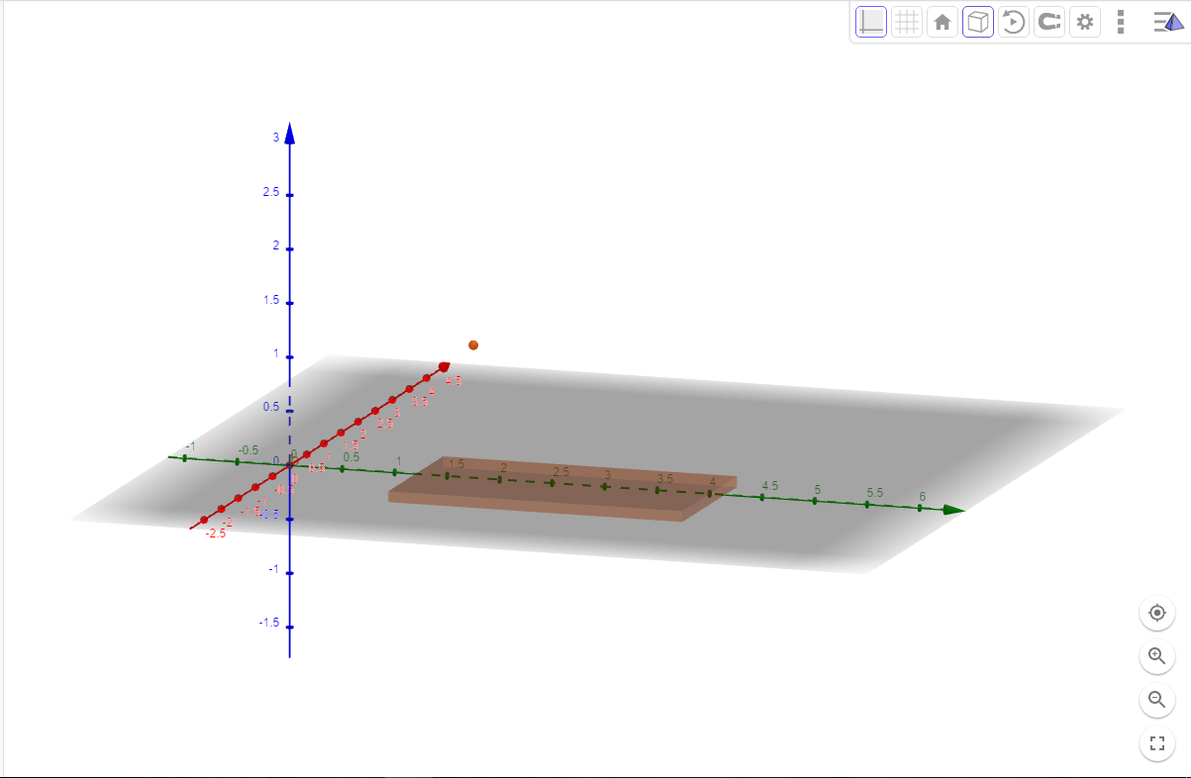Click the recenter standard view button
The height and width of the screenshot is (778, 1191).
click(1156, 614)
